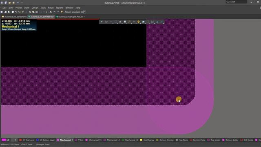
Task: Click the place dimension icon in Active Bar
Action: [153, 22]
